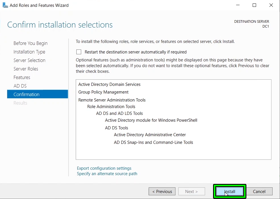This screenshot has height=199, width=280.
Task: Select the Before You Begin step
Action: pyautogui.click(x=30, y=43)
